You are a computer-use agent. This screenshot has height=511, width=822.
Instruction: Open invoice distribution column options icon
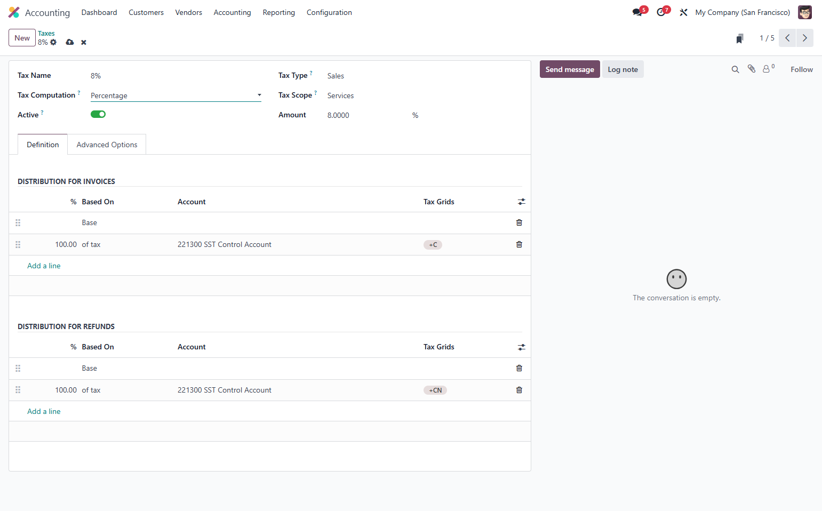pyautogui.click(x=521, y=202)
